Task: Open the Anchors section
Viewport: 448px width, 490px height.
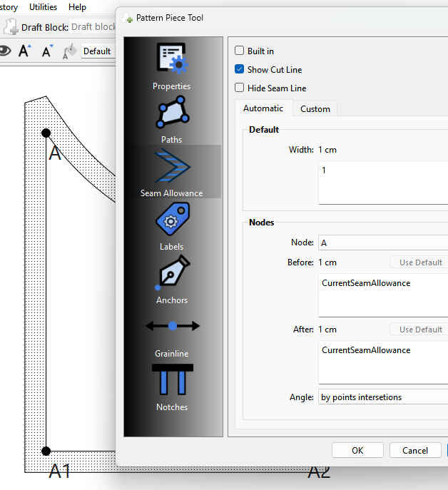Action: click(171, 279)
